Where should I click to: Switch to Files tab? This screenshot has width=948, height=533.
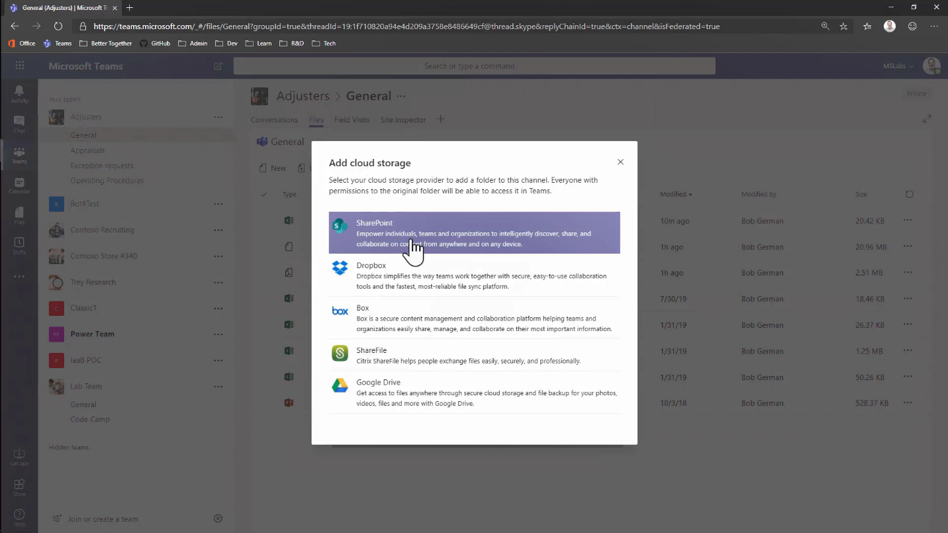(x=316, y=120)
